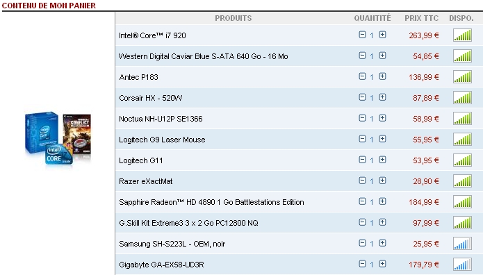This screenshot has height=275, width=483.
Task: Increase G.Skill Kit Extreme3 quantity
Action: 382,222
